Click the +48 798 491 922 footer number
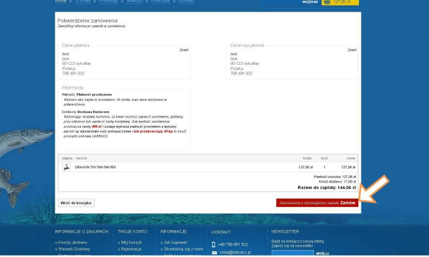The width and height of the screenshot is (429, 257). pos(233,245)
